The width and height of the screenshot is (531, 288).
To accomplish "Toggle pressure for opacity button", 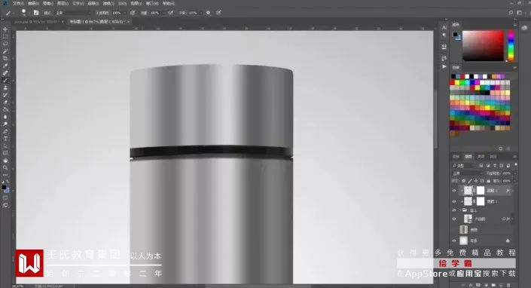I will (133, 13).
